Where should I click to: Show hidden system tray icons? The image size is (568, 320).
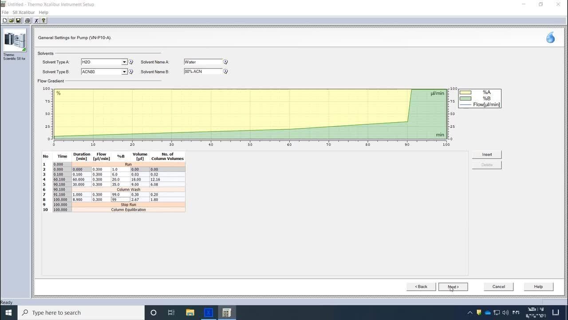pos(470,313)
